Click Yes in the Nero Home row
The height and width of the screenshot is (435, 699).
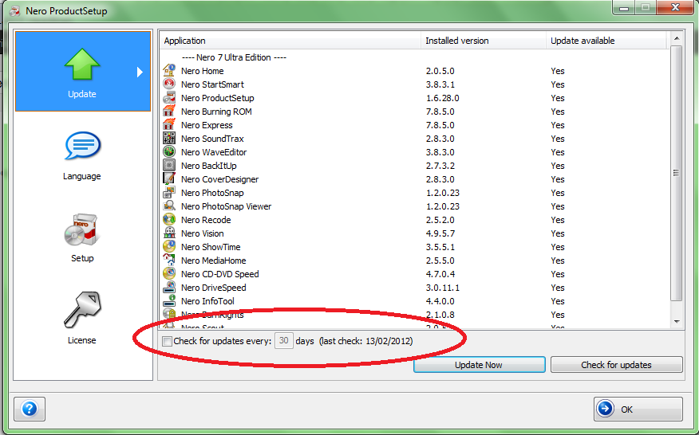558,71
